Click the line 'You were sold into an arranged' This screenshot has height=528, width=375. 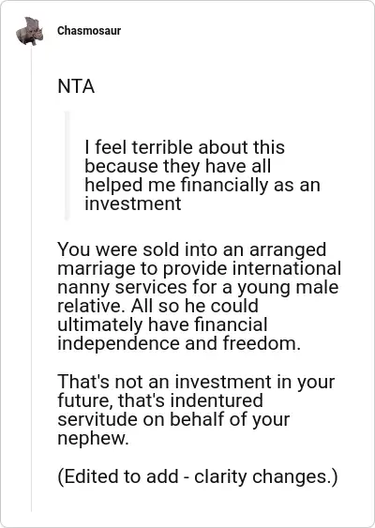pyautogui.click(x=192, y=249)
